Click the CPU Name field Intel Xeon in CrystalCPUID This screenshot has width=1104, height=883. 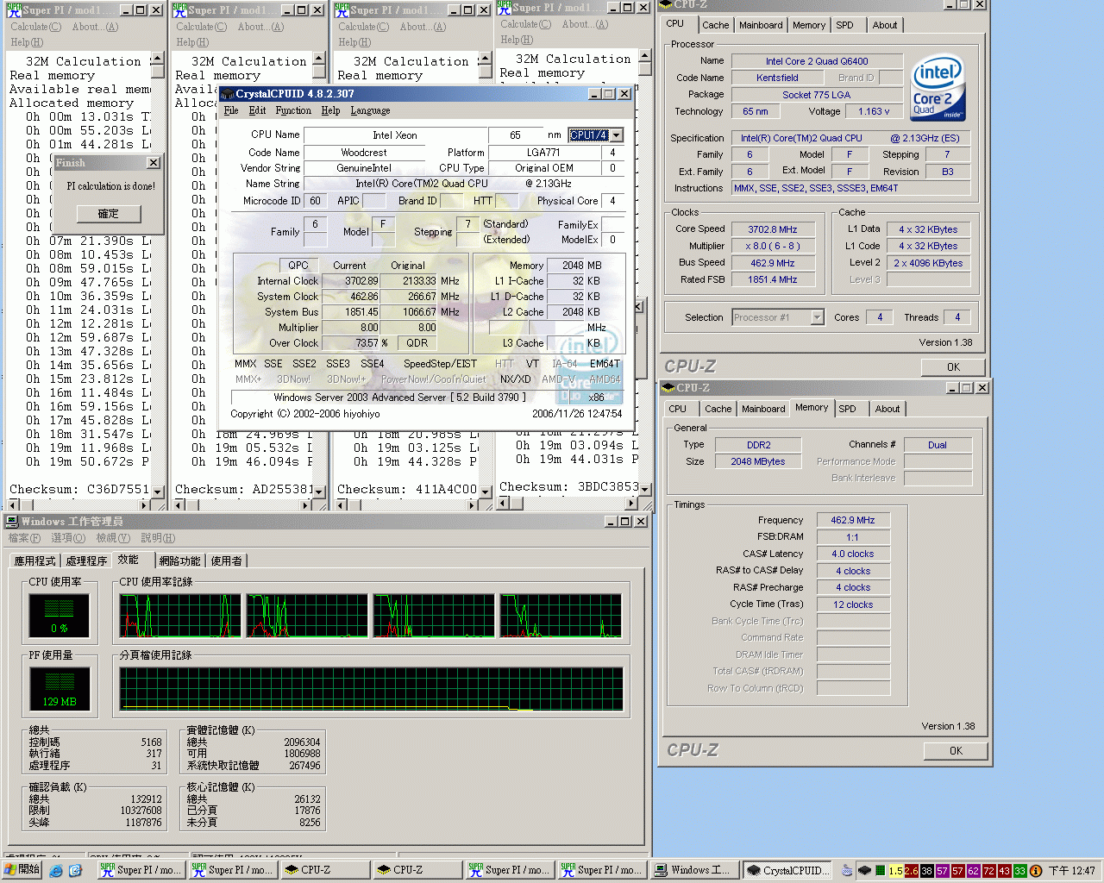pos(394,135)
